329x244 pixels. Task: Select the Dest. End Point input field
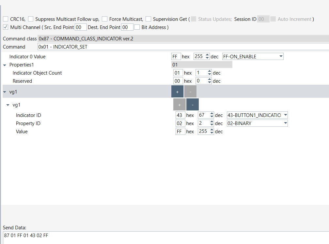click(127, 27)
